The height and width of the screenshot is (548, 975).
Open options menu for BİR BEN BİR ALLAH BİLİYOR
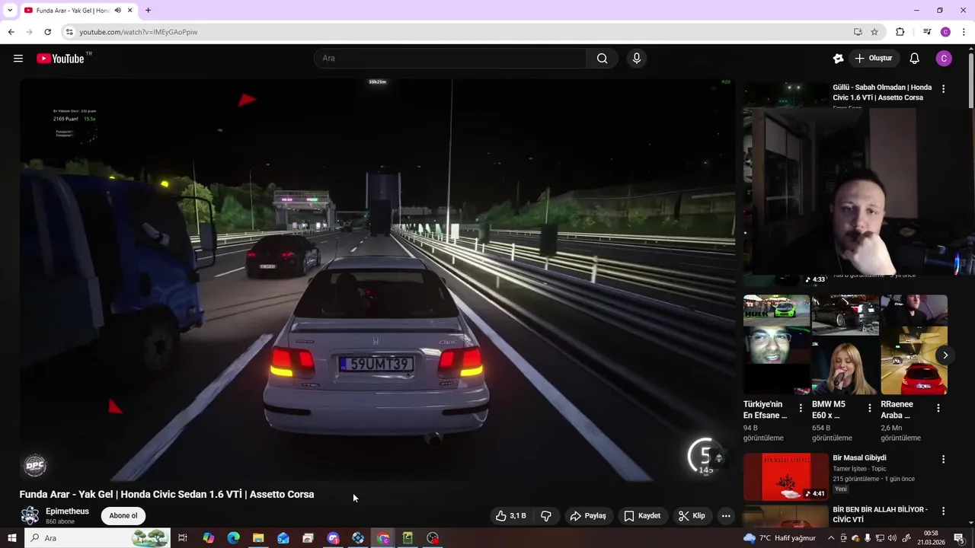click(943, 511)
